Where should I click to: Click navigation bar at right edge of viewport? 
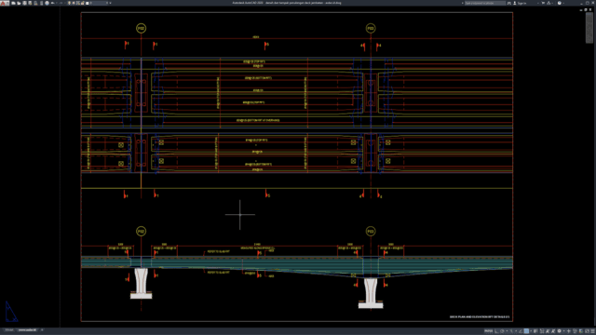coord(589,29)
